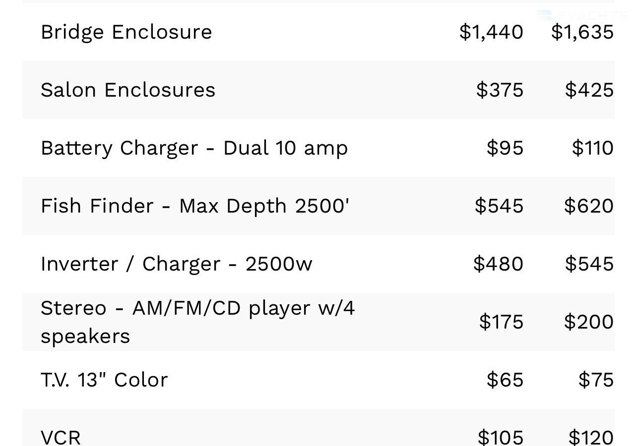
Task: Select Fish Finder - Max Depth 2500' row
Action: point(318,206)
